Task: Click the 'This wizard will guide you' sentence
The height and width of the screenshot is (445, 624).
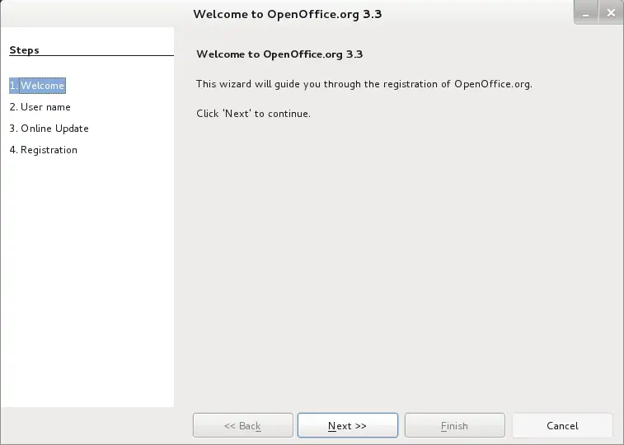Action: (364, 84)
